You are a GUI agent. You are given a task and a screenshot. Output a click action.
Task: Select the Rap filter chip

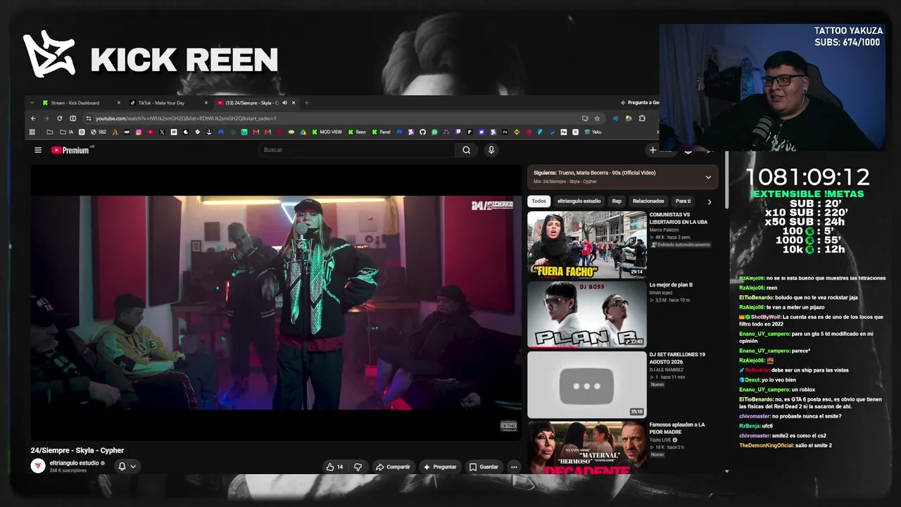coord(617,201)
